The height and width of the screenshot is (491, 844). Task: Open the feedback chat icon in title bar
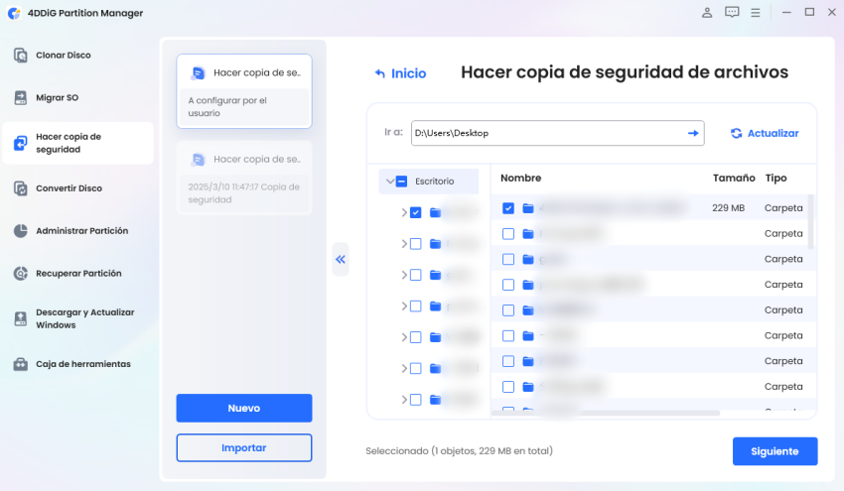coord(732,12)
